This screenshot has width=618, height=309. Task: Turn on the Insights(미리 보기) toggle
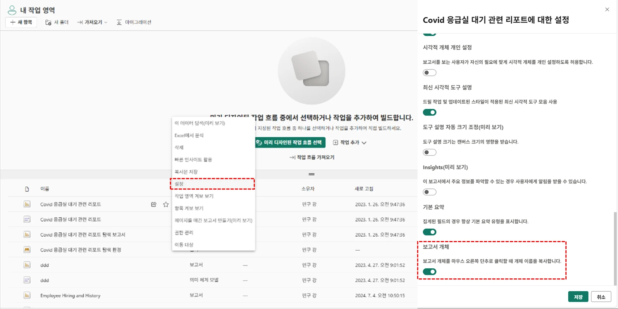(x=429, y=192)
